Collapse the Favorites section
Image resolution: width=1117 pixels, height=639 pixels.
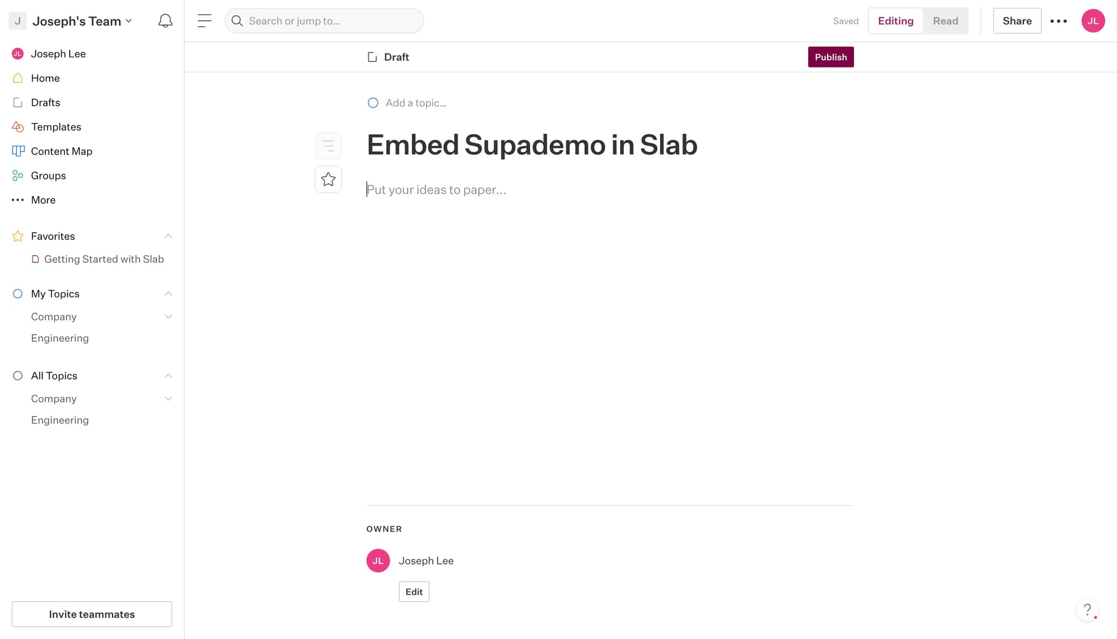tap(168, 236)
